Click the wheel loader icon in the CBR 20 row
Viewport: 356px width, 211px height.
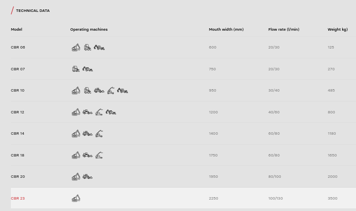point(87,177)
